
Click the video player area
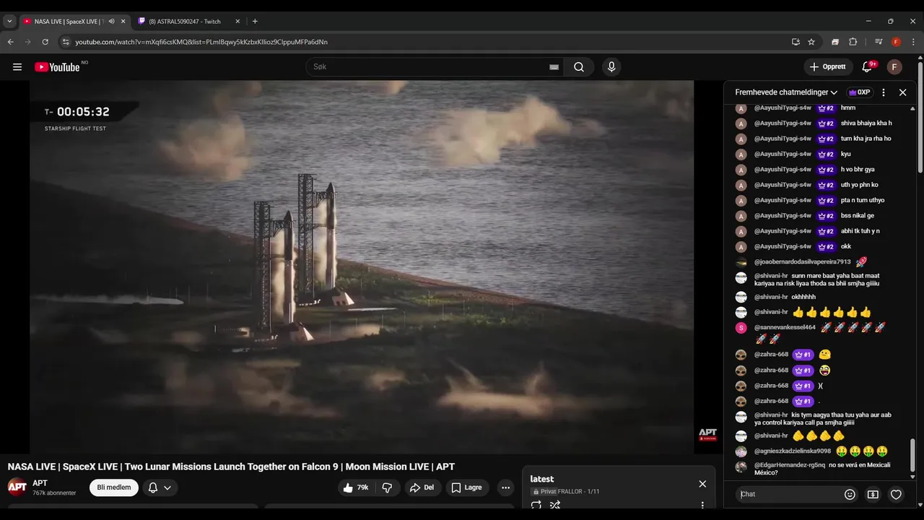pyautogui.click(x=361, y=267)
